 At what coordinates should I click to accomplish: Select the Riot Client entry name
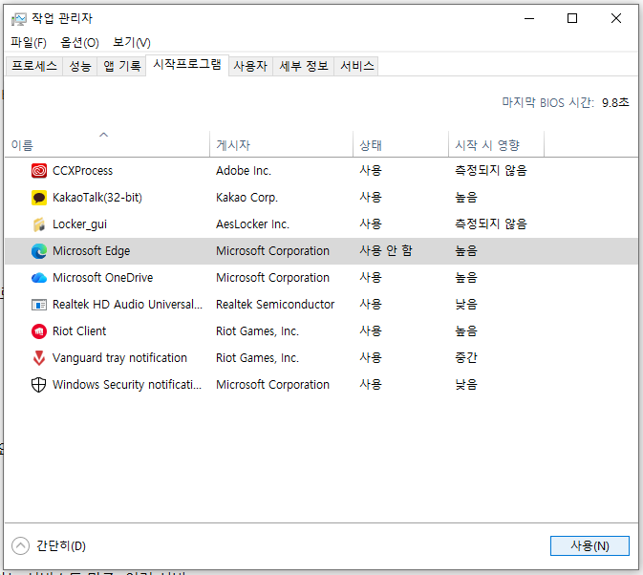coord(79,331)
